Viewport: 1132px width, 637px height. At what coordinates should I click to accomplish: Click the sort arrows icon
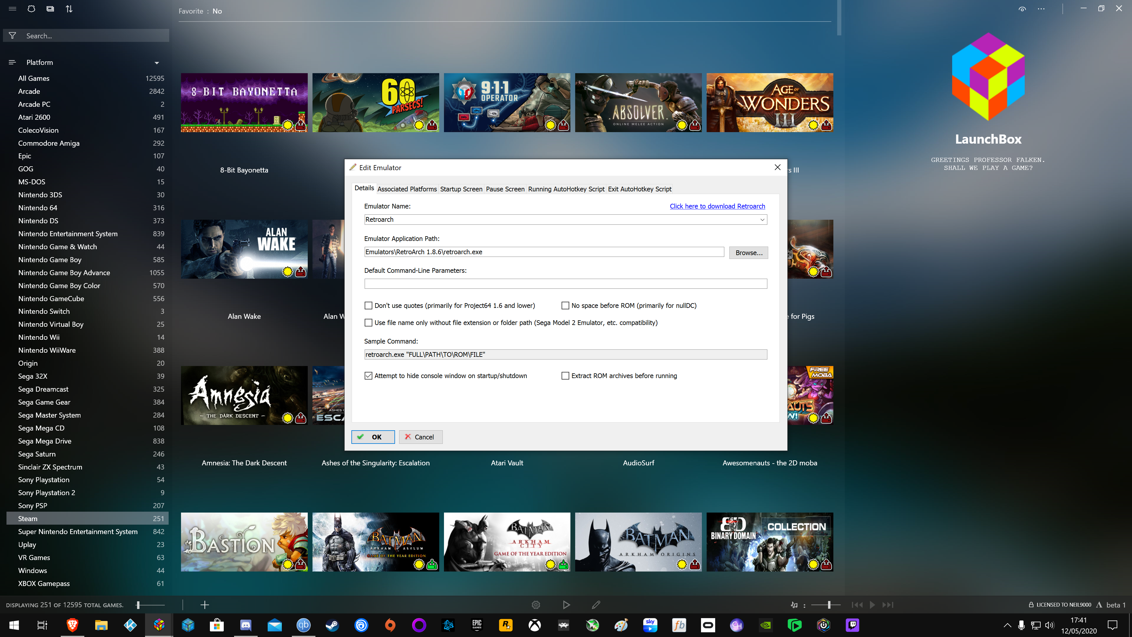pyautogui.click(x=69, y=9)
